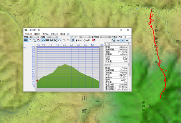Click the 推定時間 value 01:37:24
181x123 pixels.
pyautogui.click(x=123, y=85)
